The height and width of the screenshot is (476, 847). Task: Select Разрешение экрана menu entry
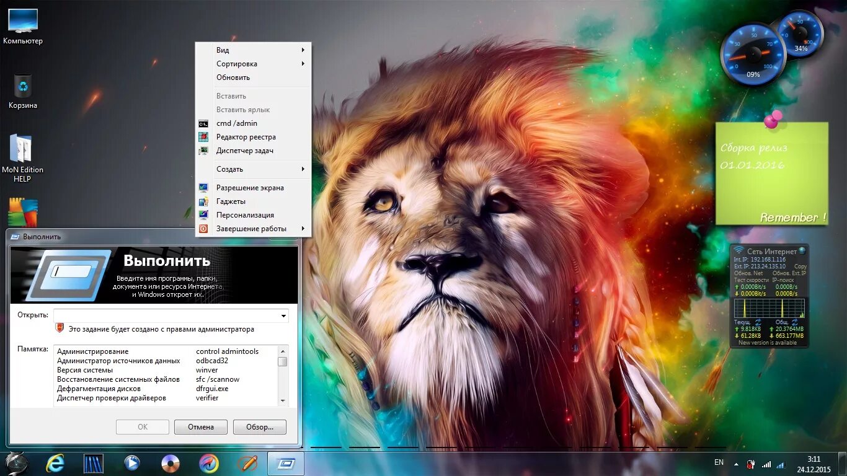(x=253, y=188)
